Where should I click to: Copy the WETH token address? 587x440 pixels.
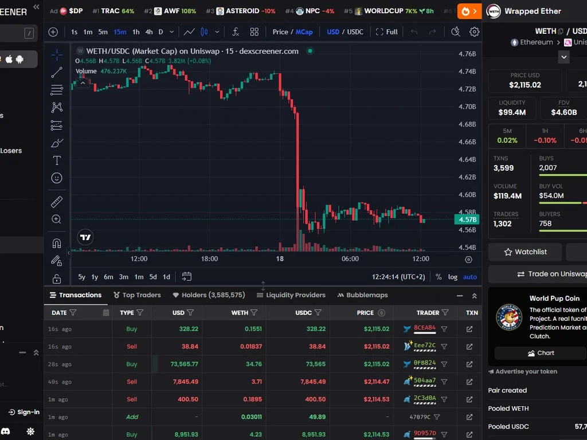(x=561, y=32)
